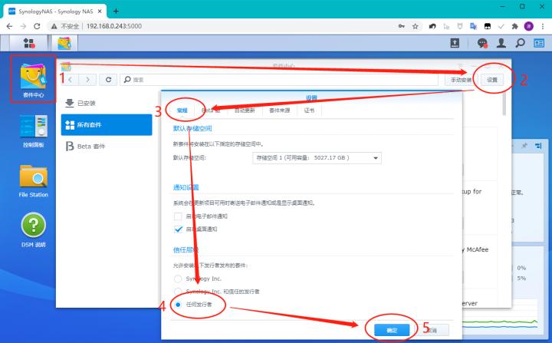This screenshot has height=343, width=552.
Task: Click the browser forward arrow
Action: [x=23, y=26]
